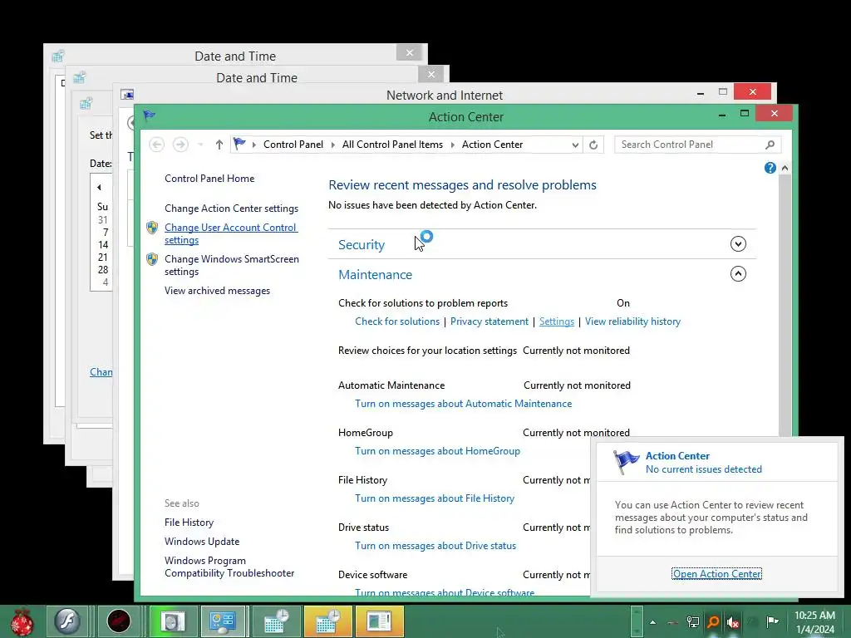
Task: Click the search magnifier icon in Control Panel
Action: tap(770, 145)
